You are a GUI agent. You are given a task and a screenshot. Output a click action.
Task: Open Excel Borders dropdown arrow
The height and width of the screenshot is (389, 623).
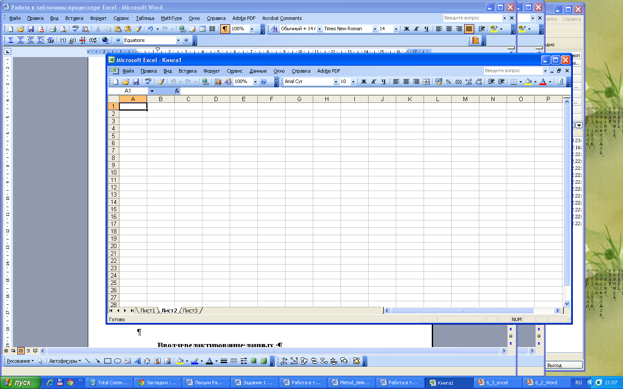point(520,82)
